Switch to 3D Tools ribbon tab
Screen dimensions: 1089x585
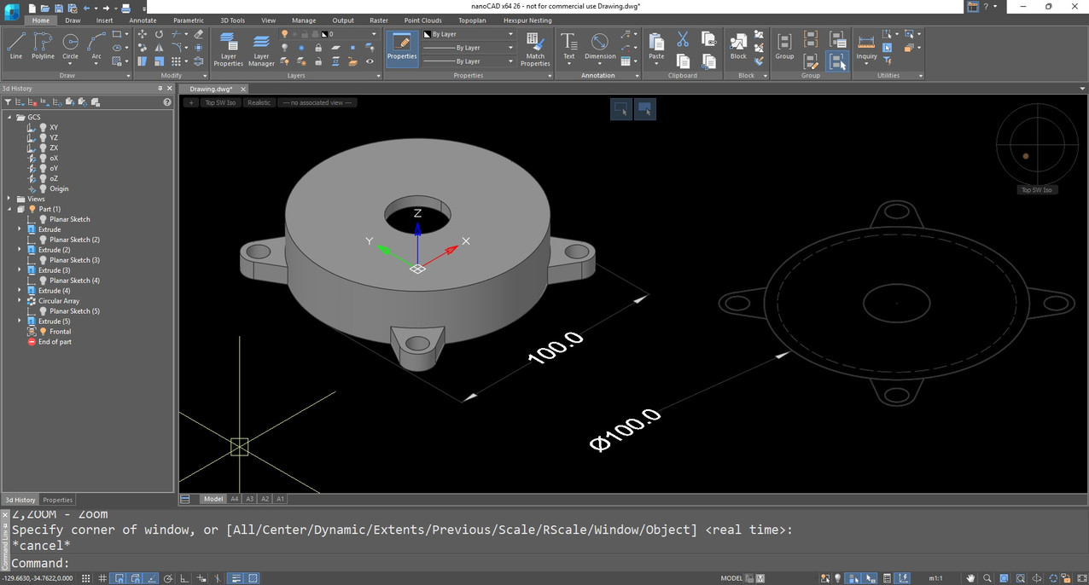[x=232, y=20]
